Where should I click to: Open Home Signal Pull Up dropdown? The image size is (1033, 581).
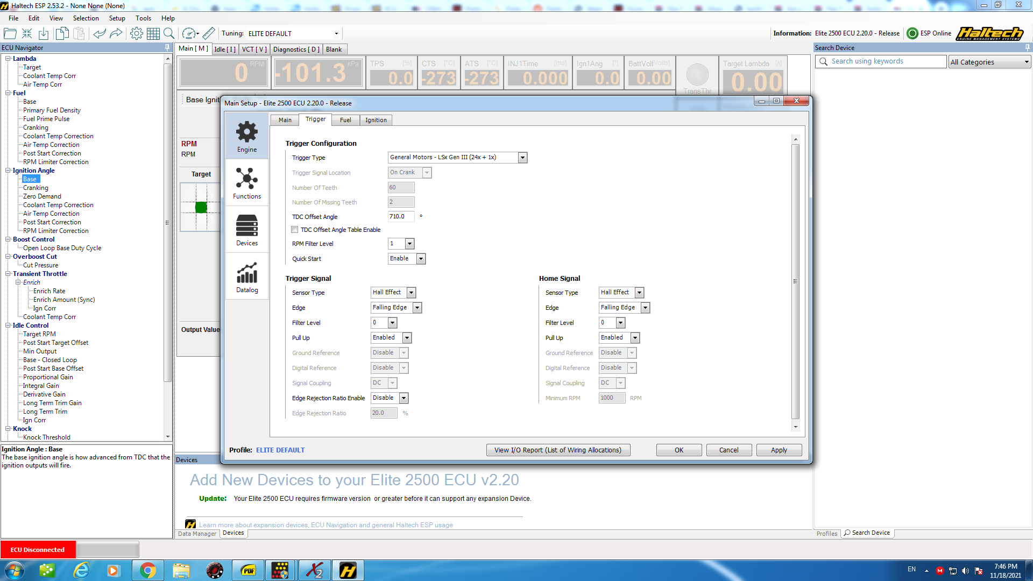tap(635, 338)
